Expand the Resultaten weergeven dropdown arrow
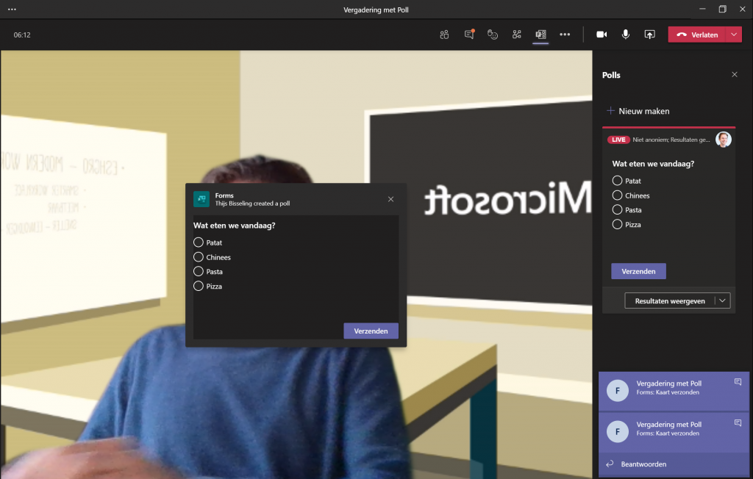Image resolution: width=753 pixels, height=479 pixels. click(x=722, y=301)
